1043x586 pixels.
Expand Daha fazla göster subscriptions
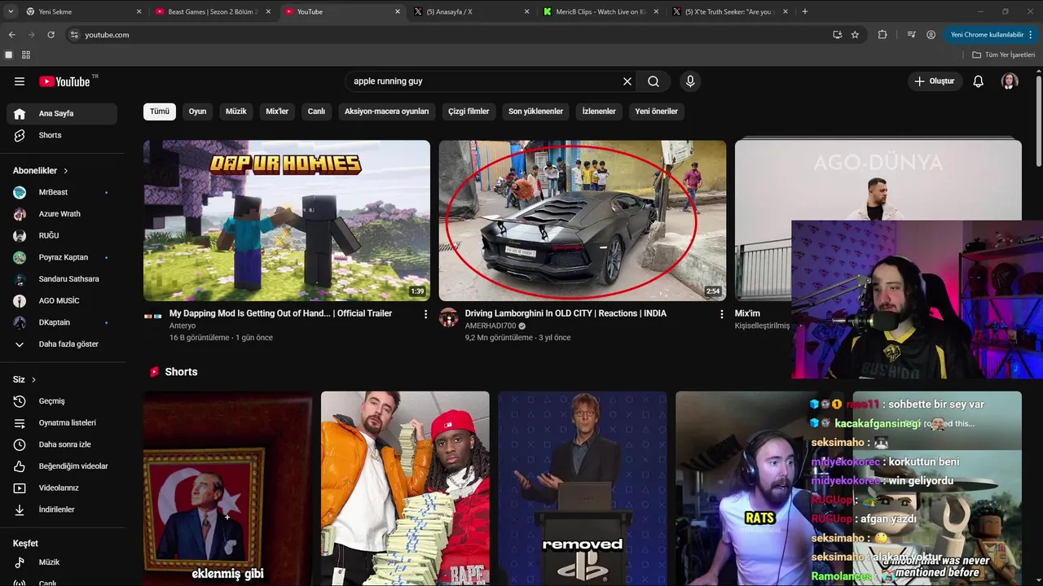click(62, 344)
